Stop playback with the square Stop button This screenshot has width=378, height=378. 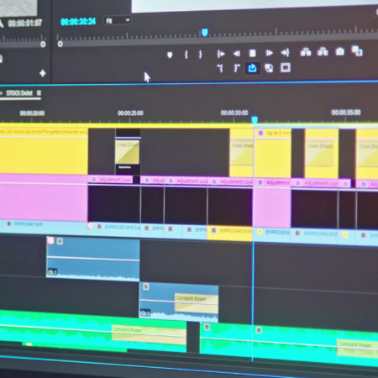[x=253, y=53]
